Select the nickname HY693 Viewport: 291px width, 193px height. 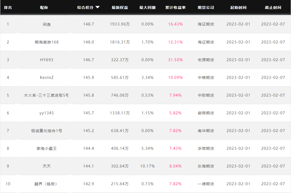pyautogui.click(x=47, y=60)
